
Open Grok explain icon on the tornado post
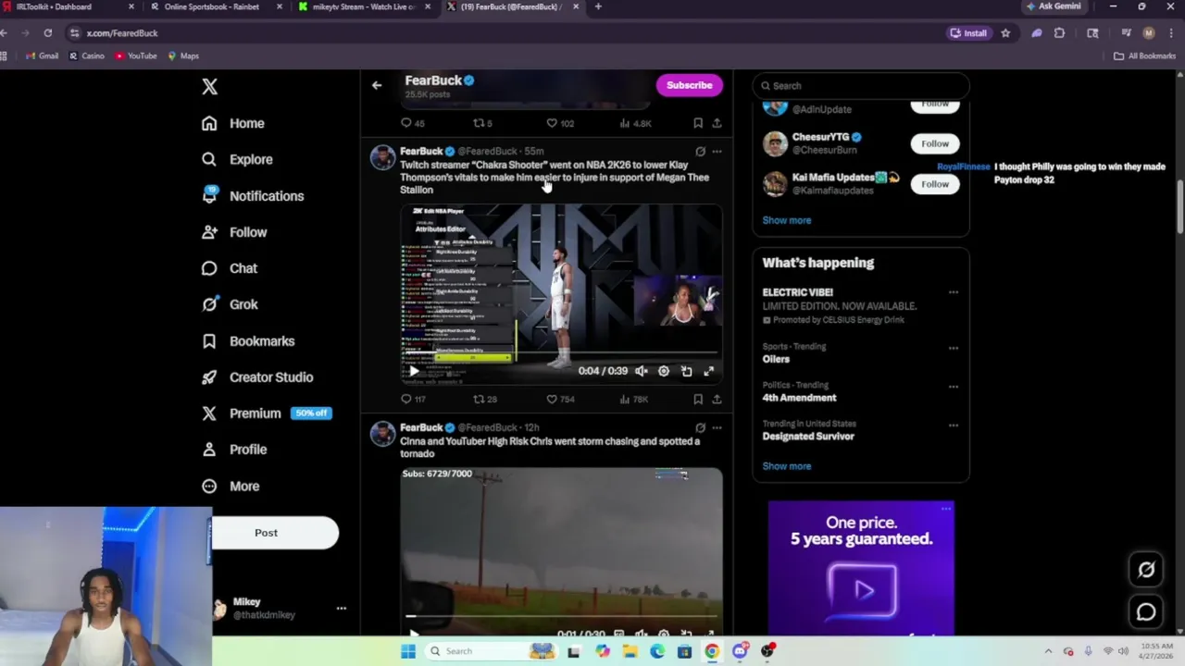tap(700, 428)
